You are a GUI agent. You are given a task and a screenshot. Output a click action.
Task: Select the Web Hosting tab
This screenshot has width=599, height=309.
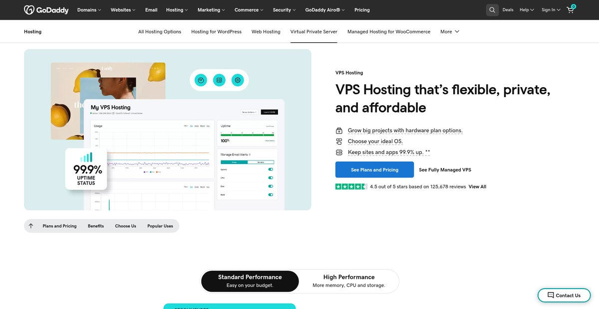pyautogui.click(x=266, y=31)
